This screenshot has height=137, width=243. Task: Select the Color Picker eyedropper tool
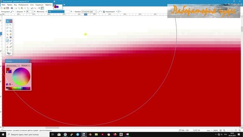pyautogui.click(x=11, y=44)
